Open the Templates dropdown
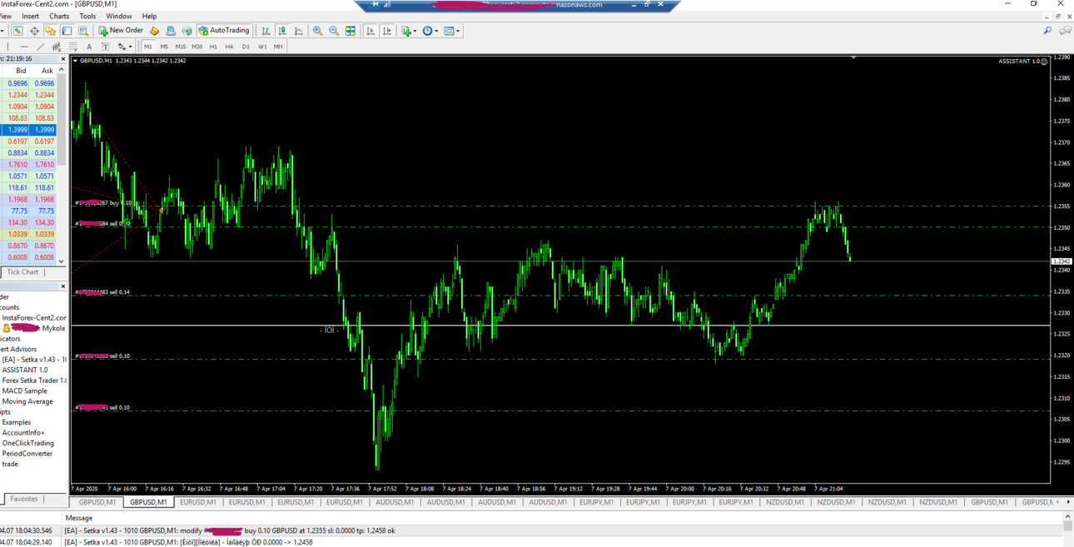This screenshot has width=1074, height=547. (452, 31)
